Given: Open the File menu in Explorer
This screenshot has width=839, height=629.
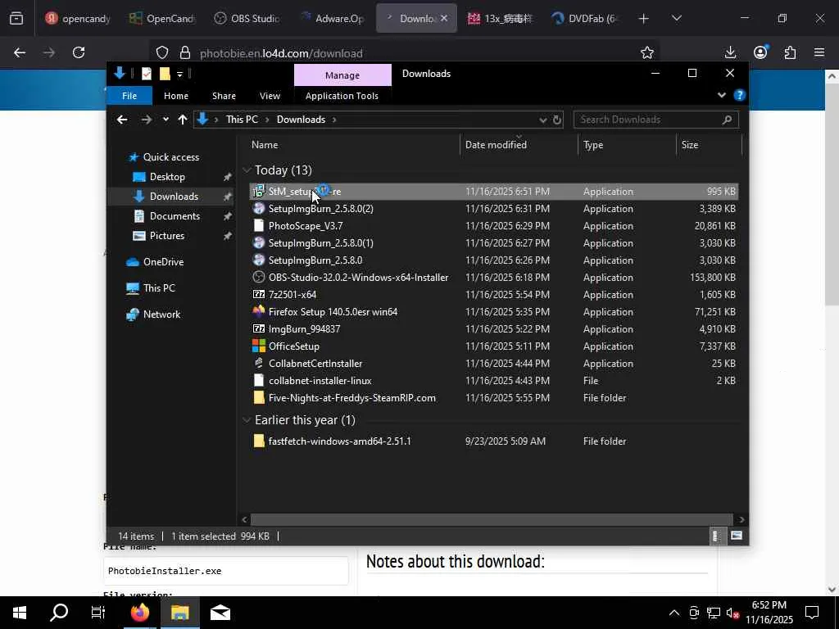Looking at the screenshot, I should 129,96.
